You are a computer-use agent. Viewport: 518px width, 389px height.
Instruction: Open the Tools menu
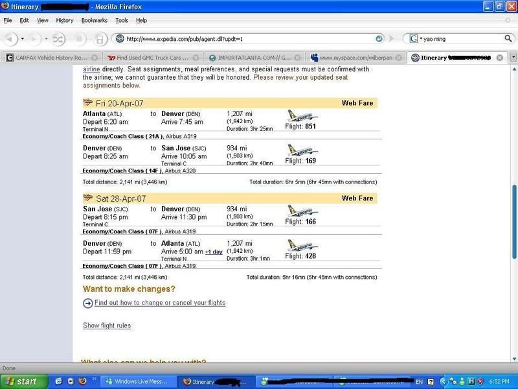pyautogui.click(x=122, y=20)
